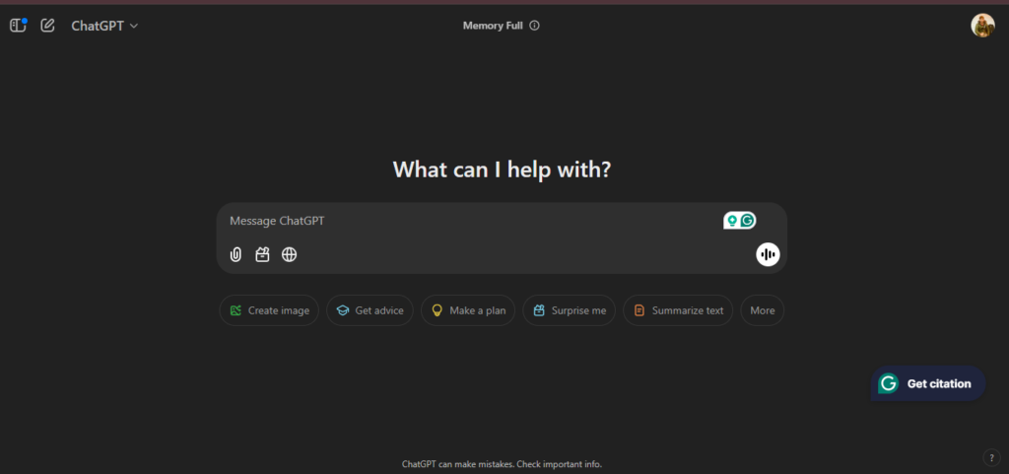The width and height of the screenshot is (1009, 474).
Task: Open the user profile avatar
Action: [x=982, y=25]
